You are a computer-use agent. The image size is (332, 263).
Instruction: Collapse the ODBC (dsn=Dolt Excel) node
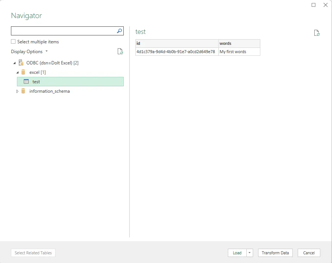click(x=14, y=63)
